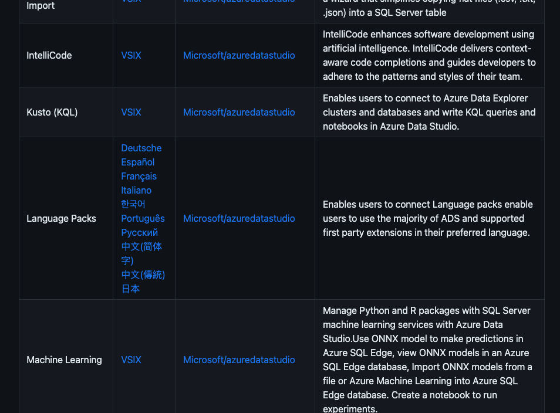Click the Kusto description about Azure Data Explorer
560x413 pixels.
[429, 112]
